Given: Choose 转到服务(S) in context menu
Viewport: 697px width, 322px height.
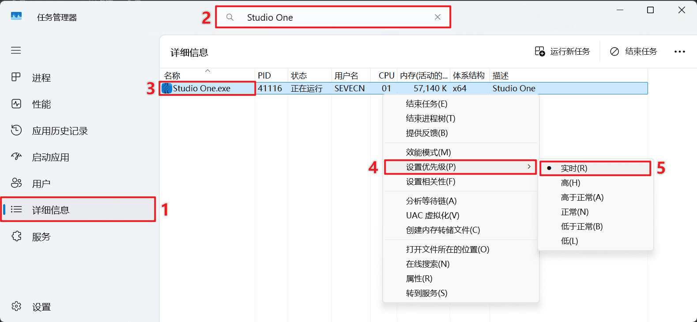Looking at the screenshot, I should point(461,293).
